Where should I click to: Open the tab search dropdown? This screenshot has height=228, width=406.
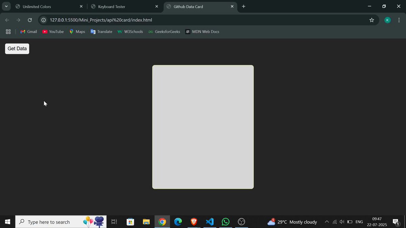6,6
